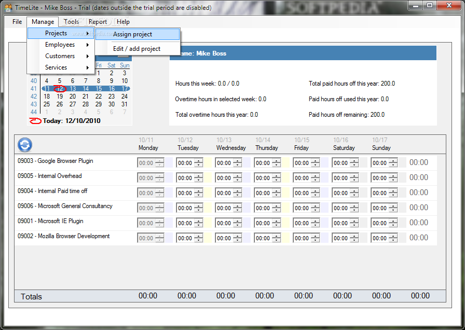Increase Sunday hours for Mozilla Browser Development
The height and width of the screenshot is (330, 465).
[393, 236]
